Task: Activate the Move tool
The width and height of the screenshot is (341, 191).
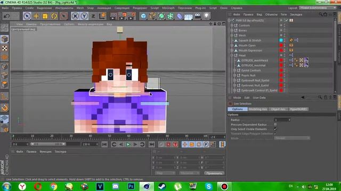Action: tap(36, 16)
